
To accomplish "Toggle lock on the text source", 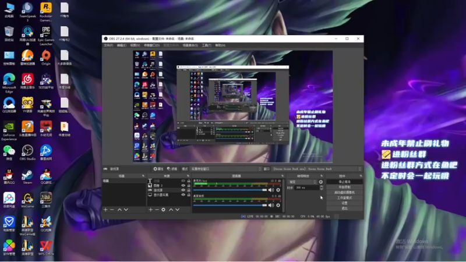I will (189, 180).
